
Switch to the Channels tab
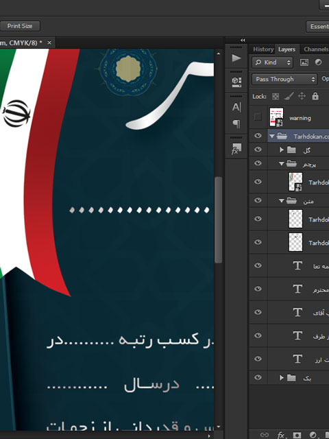click(x=315, y=49)
